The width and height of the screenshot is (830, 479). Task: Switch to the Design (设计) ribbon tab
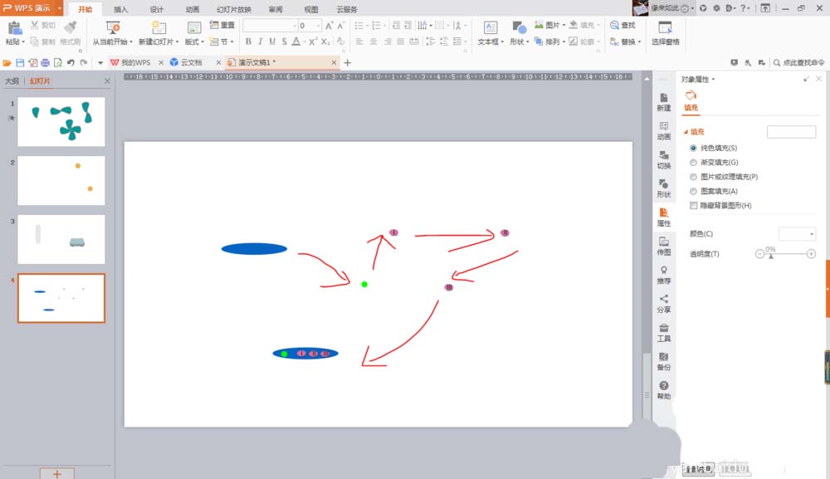157,9
